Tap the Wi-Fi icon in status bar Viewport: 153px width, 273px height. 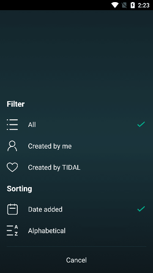coord(115,5)
